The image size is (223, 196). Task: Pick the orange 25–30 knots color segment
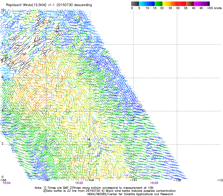point(174,4)
